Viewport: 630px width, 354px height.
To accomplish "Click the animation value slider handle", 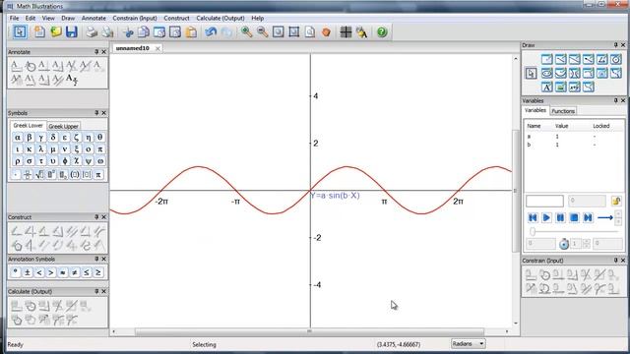I will pyautogui.click(x=533, y=232).
